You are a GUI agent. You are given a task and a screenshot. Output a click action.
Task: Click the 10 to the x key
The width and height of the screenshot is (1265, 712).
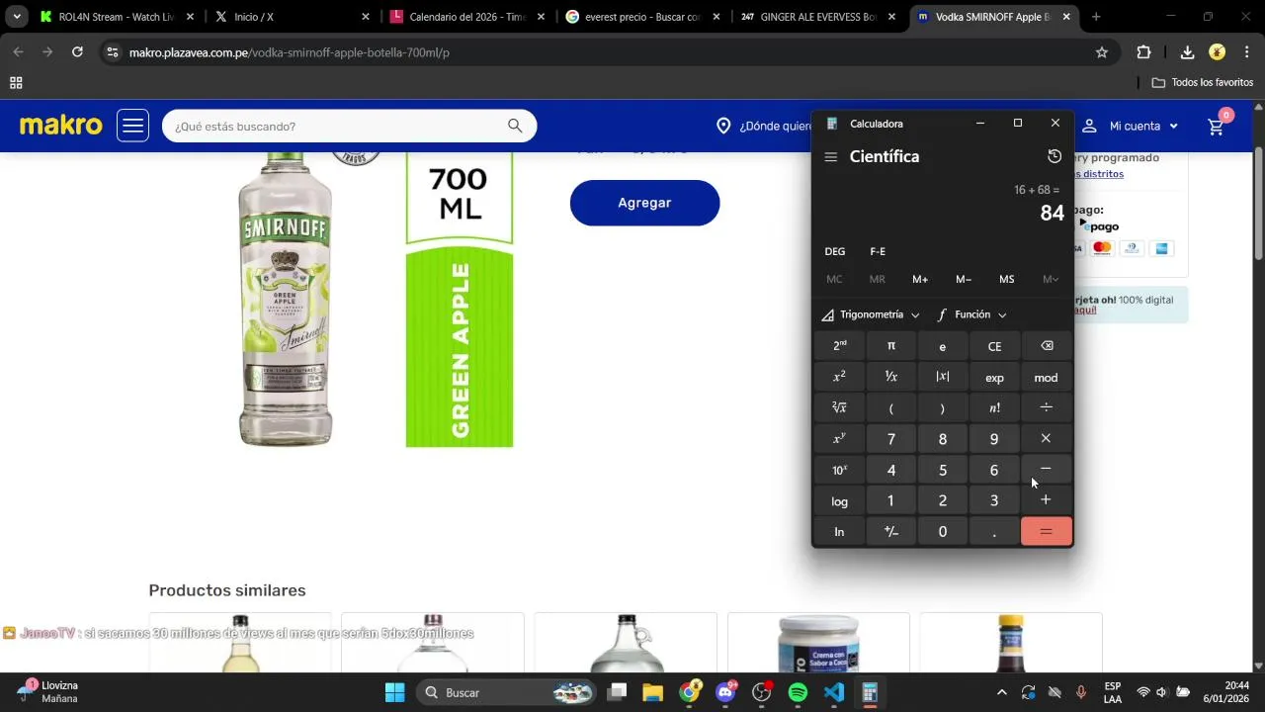[839, 470]
